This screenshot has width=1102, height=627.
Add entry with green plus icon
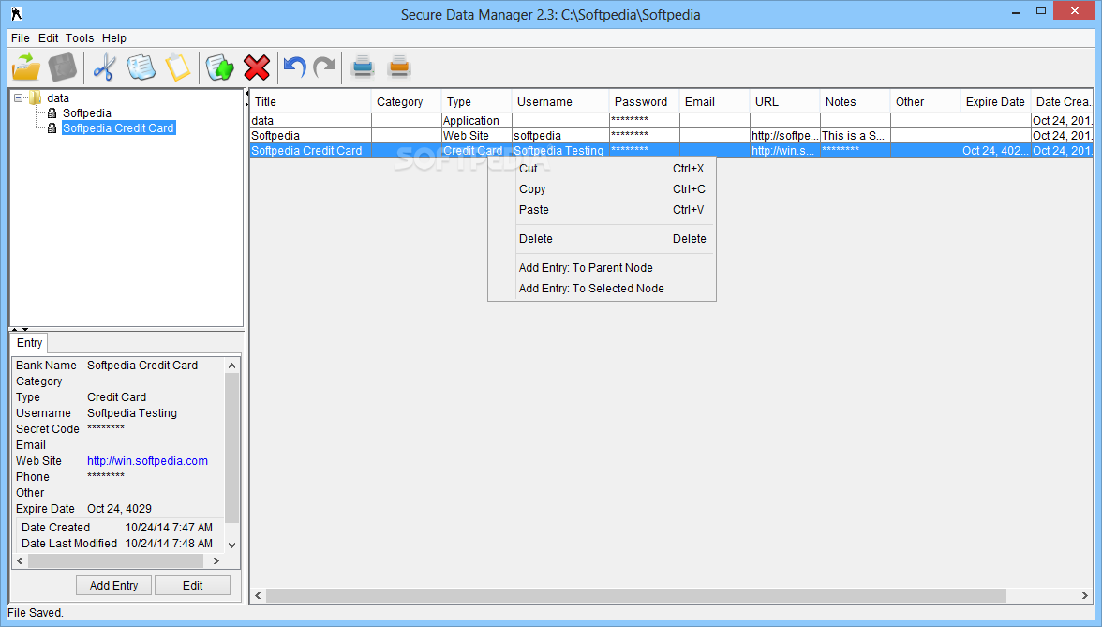point(220,67)
